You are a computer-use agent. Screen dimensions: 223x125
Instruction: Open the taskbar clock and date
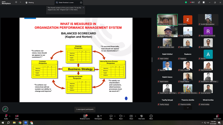(x=213, y=123)
